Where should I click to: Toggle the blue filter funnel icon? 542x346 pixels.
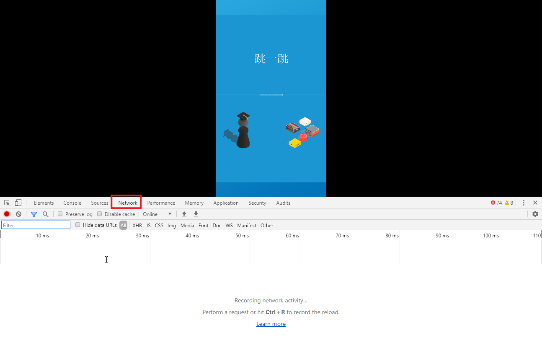point(34,214)
